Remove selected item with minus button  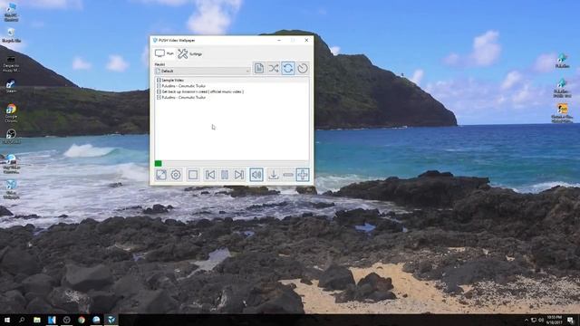tap(288, 175)
